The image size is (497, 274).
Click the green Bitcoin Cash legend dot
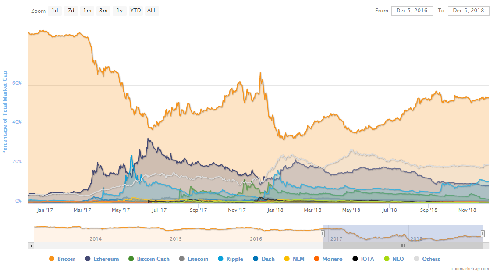pos(131,259)
